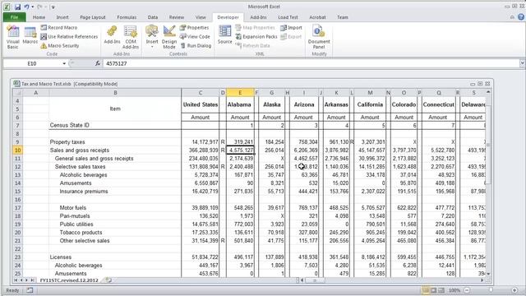This screenshot has width=526, height=296.
Task: Switch to the Review tab
Action: pyautogui.click(x=177, y=17)
